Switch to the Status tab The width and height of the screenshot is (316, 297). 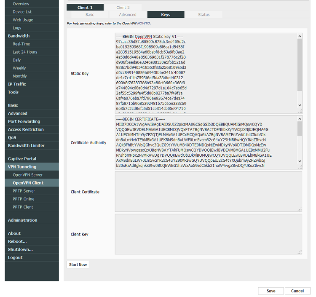coord(204,15)
